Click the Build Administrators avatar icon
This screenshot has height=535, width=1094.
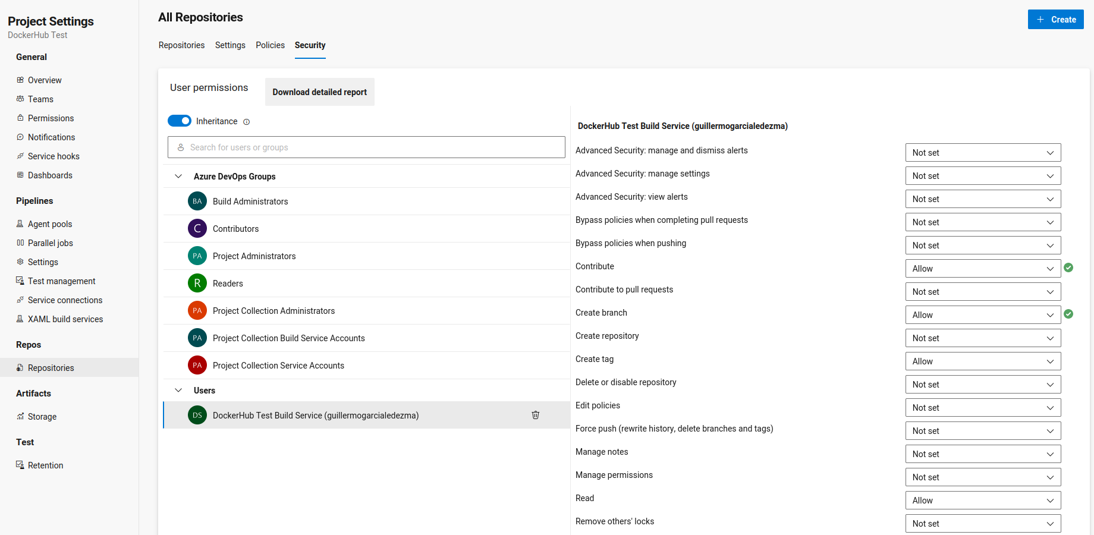point(197,202)
